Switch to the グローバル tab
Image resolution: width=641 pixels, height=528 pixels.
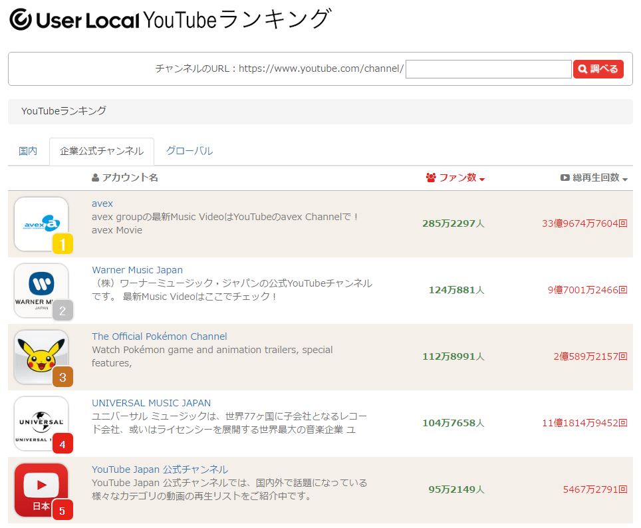click(x=190, y=151)
